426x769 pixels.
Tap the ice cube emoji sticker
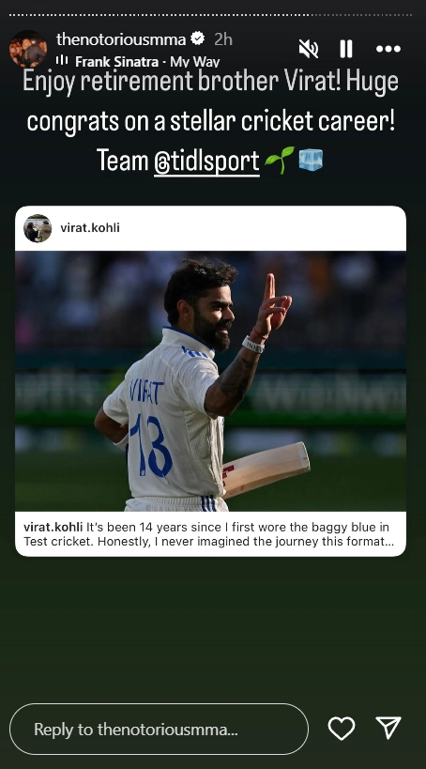tap(311, 160)
